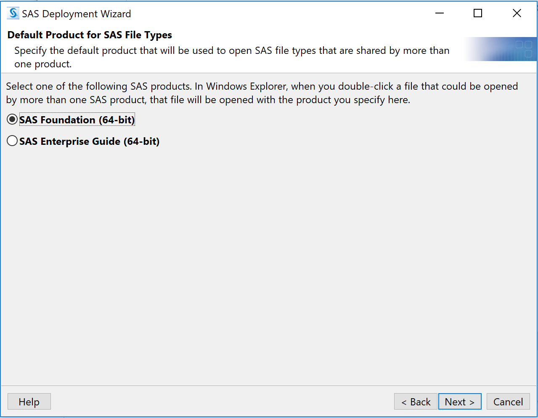This screenshot has height=418, width=538.
Task: Click the 'Specify the default product' description text
Action: tap(232, 57)
